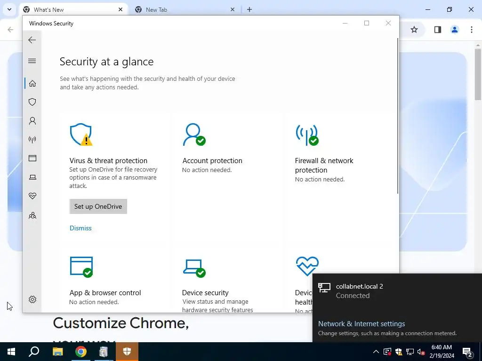Expand Chrome tab search dropdown arrow
The height and width of the screenshot is (361, 482).
point(9,9)
